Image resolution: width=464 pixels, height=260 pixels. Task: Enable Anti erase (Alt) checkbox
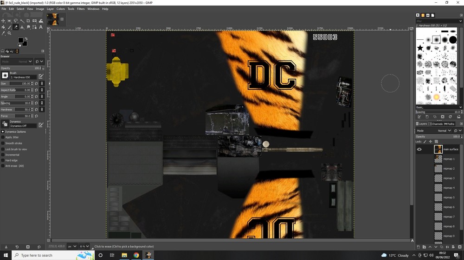[x=3, y=166]
